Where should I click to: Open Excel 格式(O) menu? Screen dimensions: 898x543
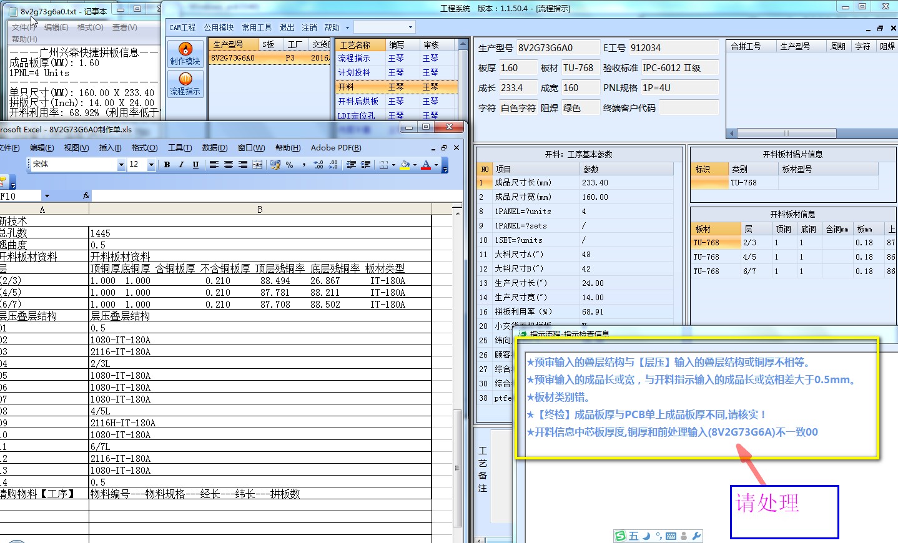click(x=144, y=148)
